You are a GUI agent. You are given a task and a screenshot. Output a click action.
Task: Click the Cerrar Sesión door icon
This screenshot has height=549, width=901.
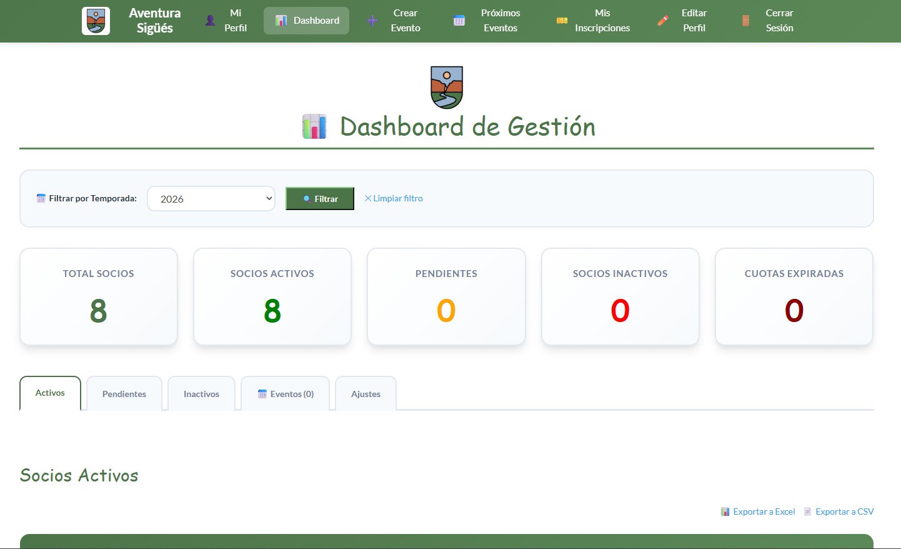(x=745, y=21)
